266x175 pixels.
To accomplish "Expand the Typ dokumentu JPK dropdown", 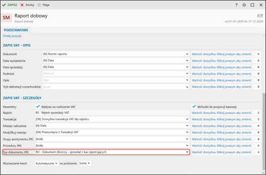I will [x=187, y=152].
